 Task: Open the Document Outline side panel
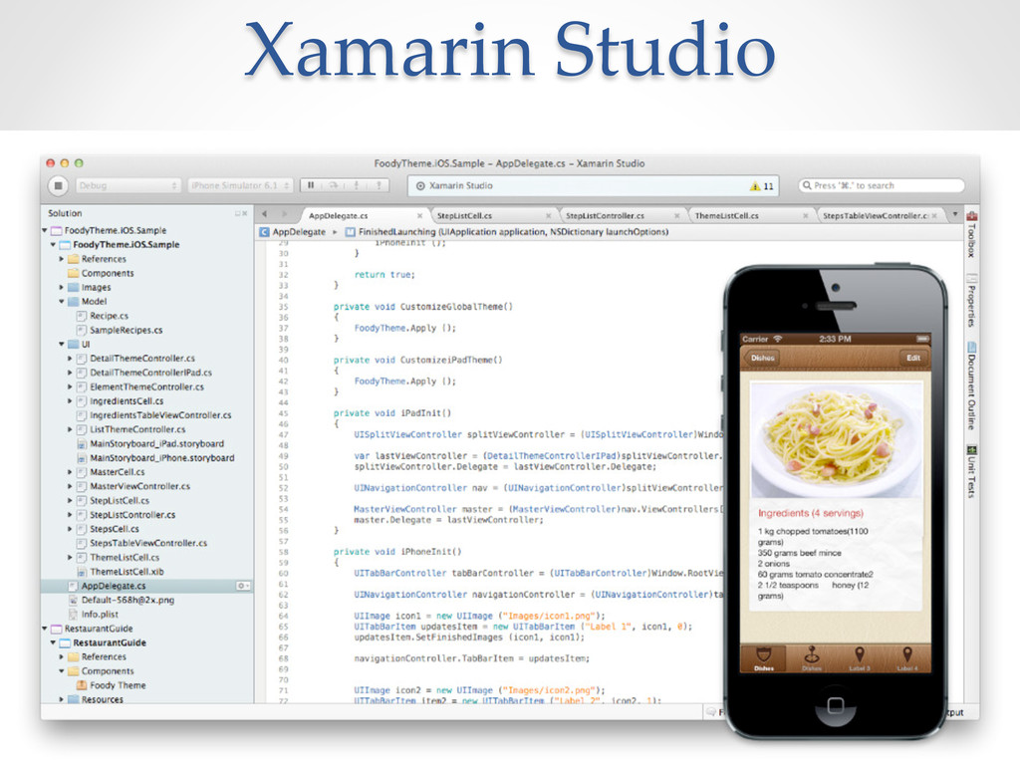tap(971, 385)
